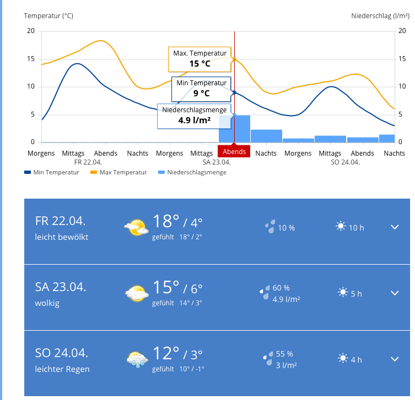Click the light rain icon for SO 24.04.

(x=136, y=359)
